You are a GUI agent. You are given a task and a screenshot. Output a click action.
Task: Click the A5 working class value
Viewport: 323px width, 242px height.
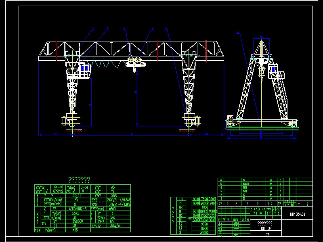(x=113, y=187)
